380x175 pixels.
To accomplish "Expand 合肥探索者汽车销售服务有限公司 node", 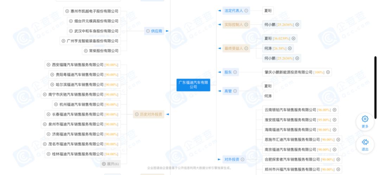I will pos(338,159).
